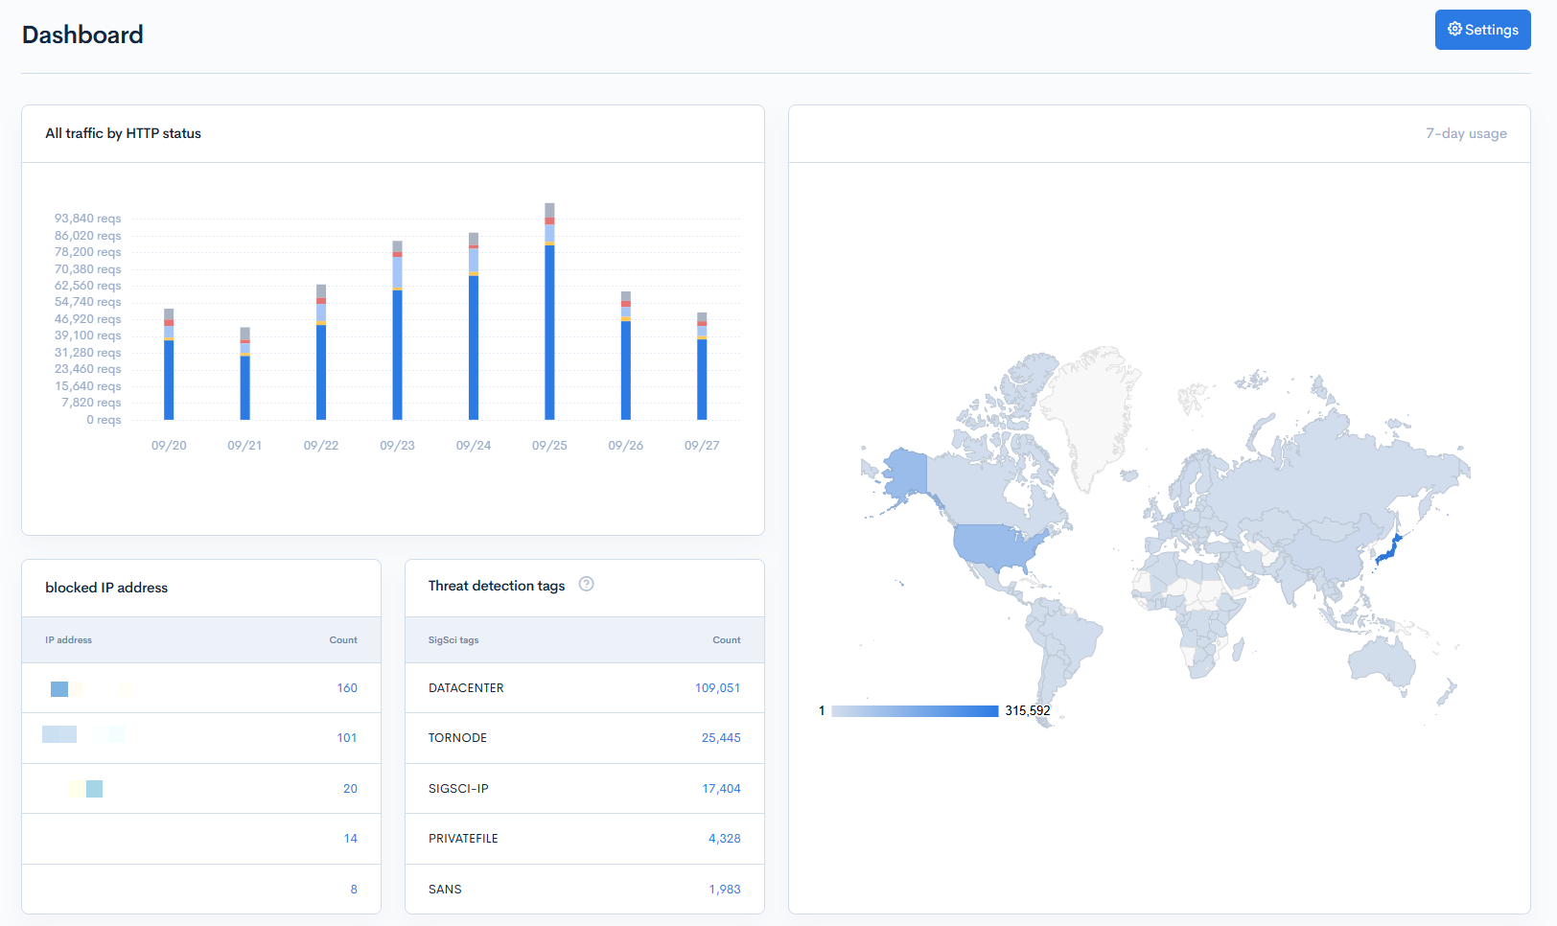This screenshot has height=926, width=1557.
Task: Click the 4,328 count for PRIVATEFILE
Action: [x=725, y=839]
